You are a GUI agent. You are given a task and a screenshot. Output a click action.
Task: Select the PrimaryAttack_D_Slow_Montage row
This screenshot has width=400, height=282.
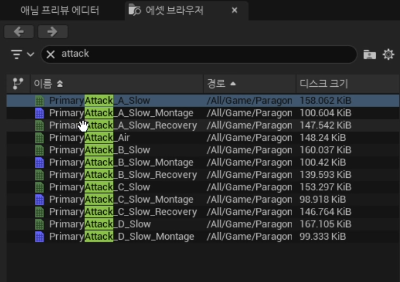coord(203,236)
